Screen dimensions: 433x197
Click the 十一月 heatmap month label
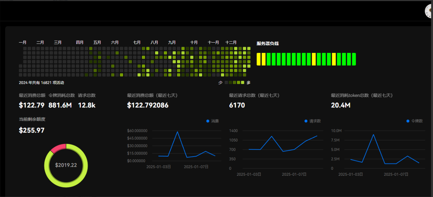(213, 43)
